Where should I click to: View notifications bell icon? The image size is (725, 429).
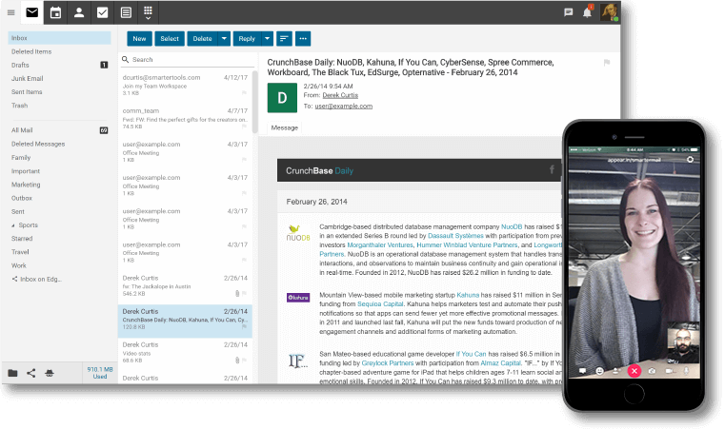point(587,12)
